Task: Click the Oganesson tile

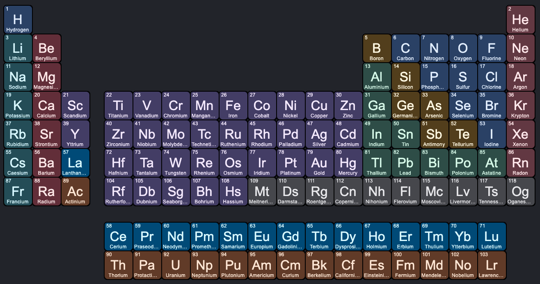Action: (520, 192)
